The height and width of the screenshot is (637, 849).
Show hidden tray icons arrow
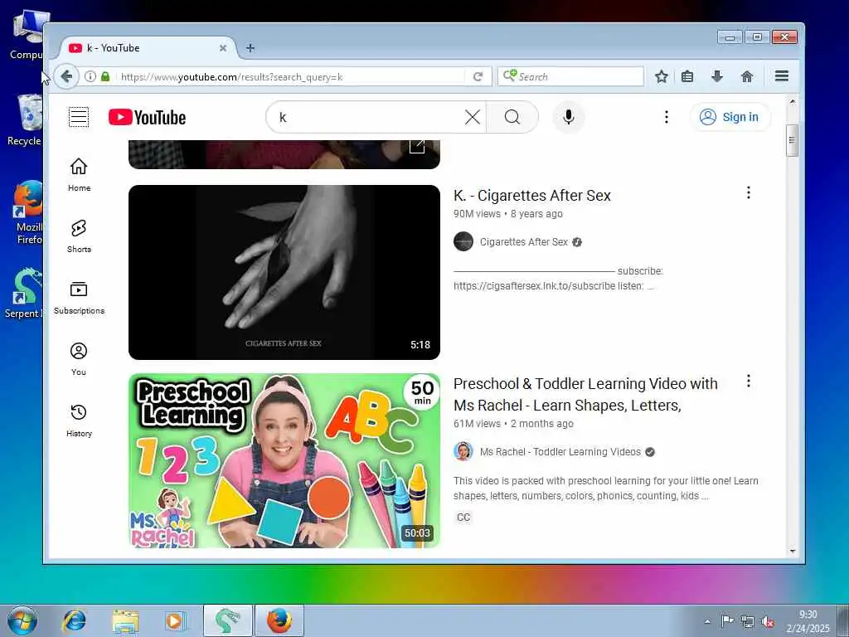pyautogui.click(x=707, y=621)
